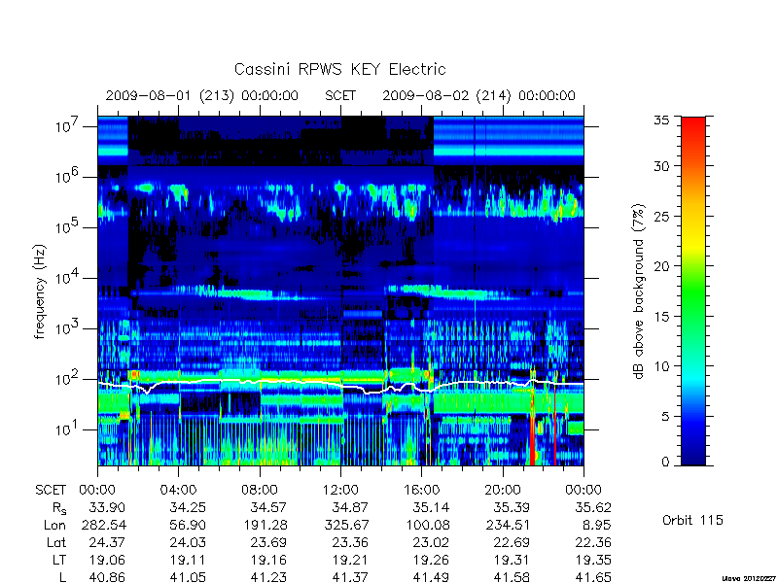
Task: Click the frequency (Hz) axis label
Action: tap(40, 291)
